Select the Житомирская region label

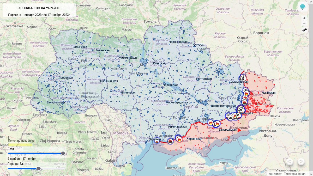point(128,58)
